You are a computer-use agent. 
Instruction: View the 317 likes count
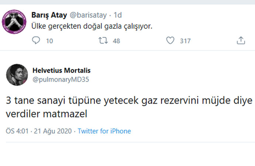(185, 41)
